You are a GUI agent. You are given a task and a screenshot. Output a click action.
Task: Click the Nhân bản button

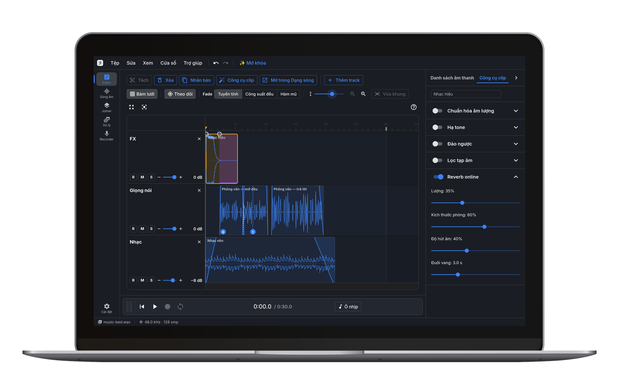click(x=196, y=80)
